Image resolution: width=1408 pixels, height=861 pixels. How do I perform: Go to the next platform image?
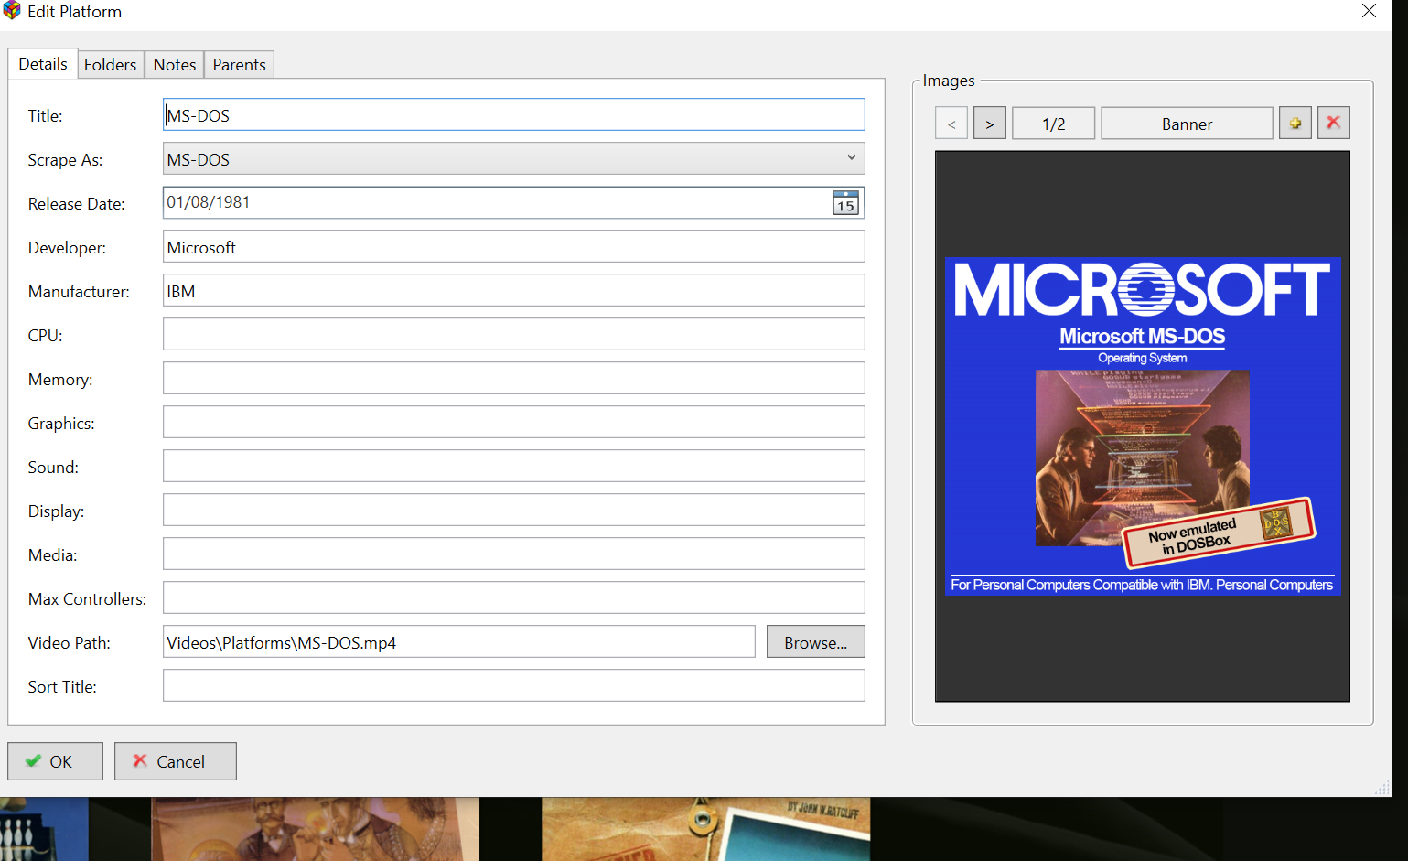989,124
